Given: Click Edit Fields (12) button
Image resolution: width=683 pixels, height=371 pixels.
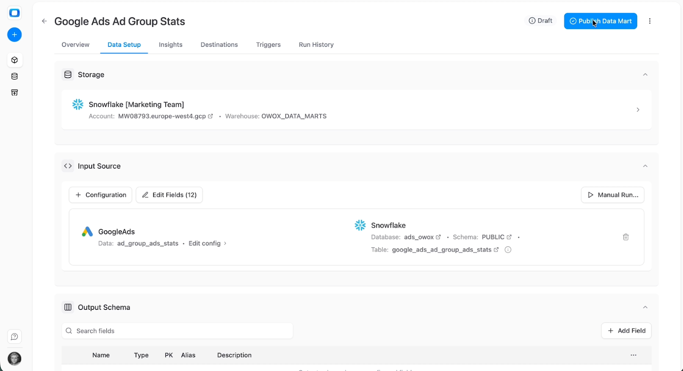Looking at the screenshot, I should pyautogui.click(x=169, y=195).
